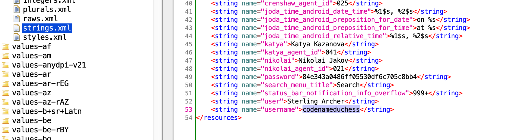This screenshot has height=140, width=512.
Task: Click the values-b+sr+Latn folder icon
Action: (x=5, y=111)
